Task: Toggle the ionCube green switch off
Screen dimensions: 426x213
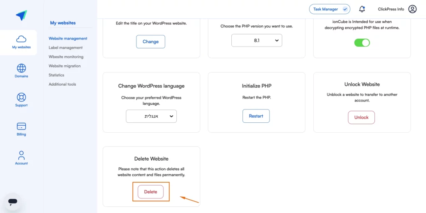Action: coord(362,43)
